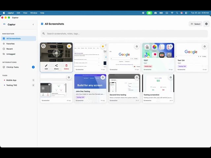Click the All Screenshots grid icon in header
This screenshot has width=211, height=158.
click(42, 24)
